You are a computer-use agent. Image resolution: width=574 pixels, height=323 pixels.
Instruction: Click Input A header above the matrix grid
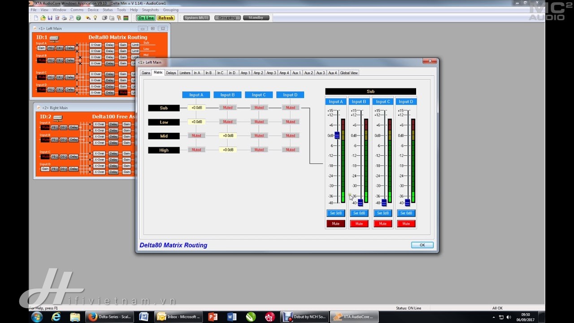tap(196, 95)
